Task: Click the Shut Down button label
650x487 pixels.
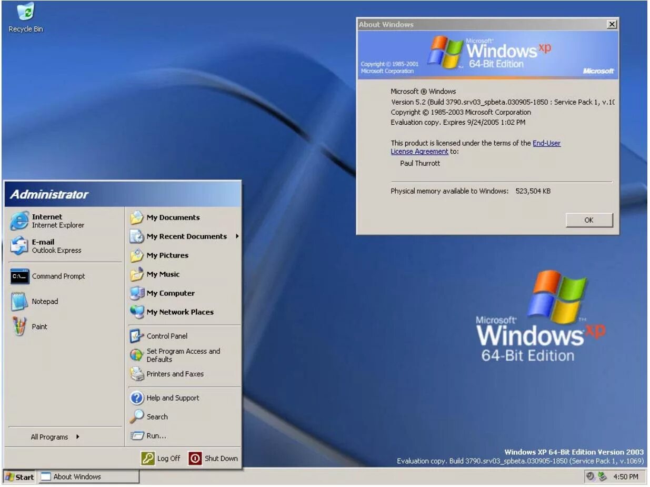Action: click(x=221, y=459)
